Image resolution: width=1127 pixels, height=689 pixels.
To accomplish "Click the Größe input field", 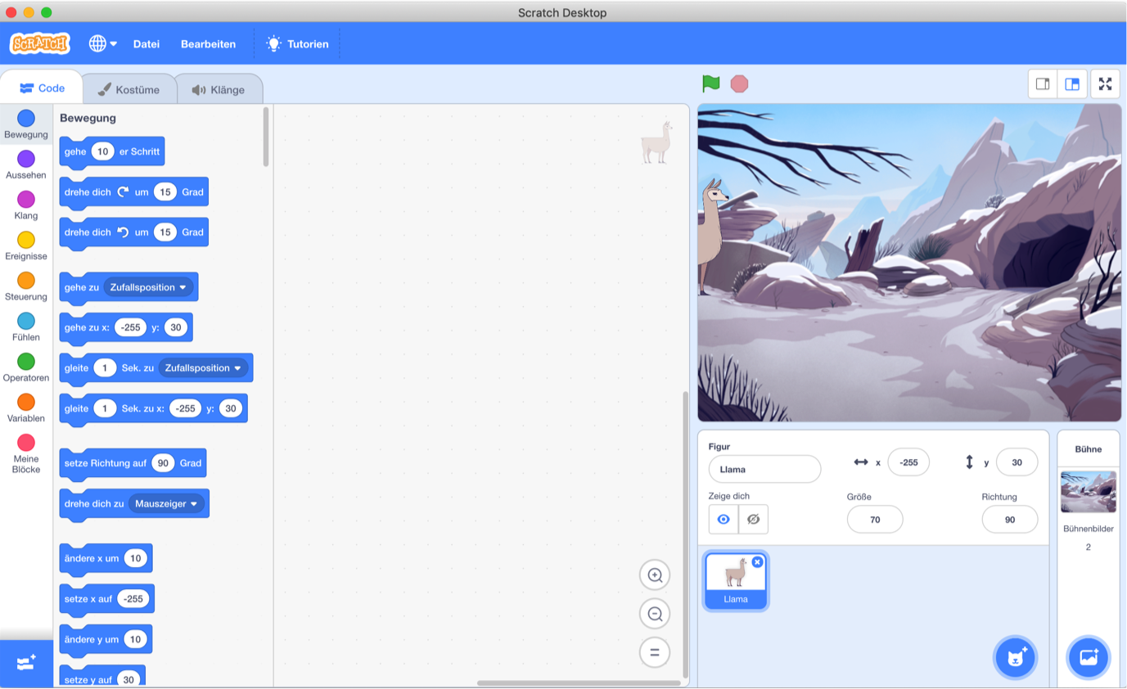I will (875, 520).
